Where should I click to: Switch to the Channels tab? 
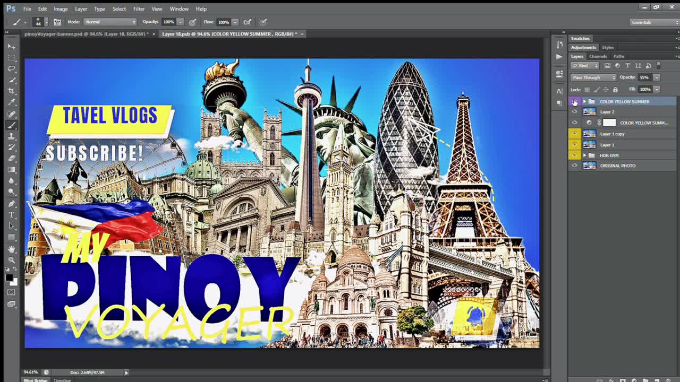pos(598,56)
